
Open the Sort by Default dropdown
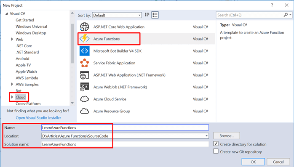pyautogui.click(x=117, y=15)
